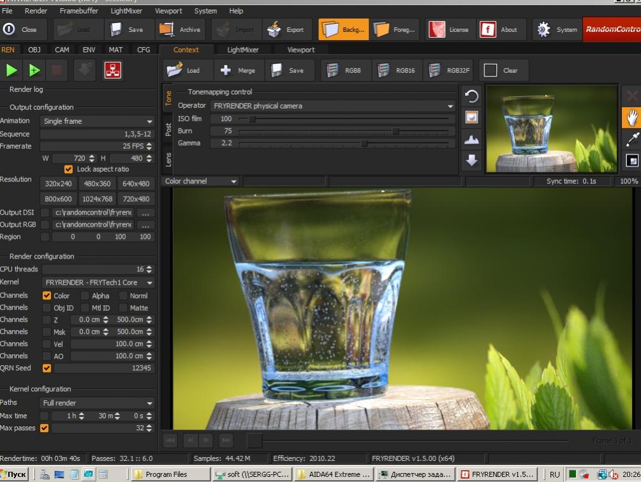Viewport: 641px width, 482px height.
Task: Select the pan hand tool
Action: click(x=631, y=118)
